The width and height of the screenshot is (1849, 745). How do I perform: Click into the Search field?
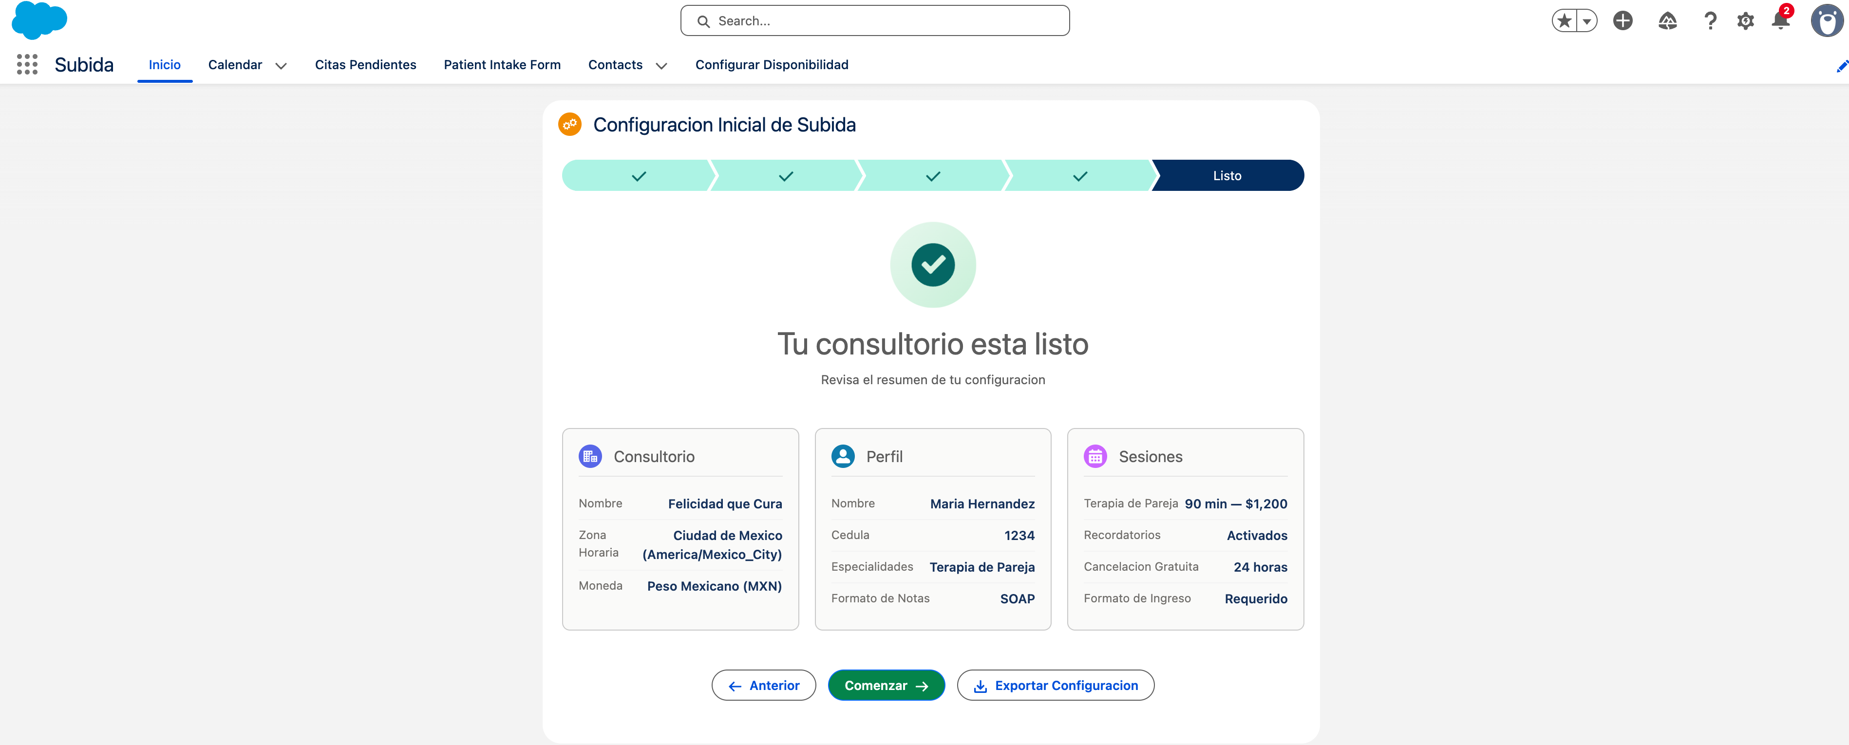tap(875, 21)
